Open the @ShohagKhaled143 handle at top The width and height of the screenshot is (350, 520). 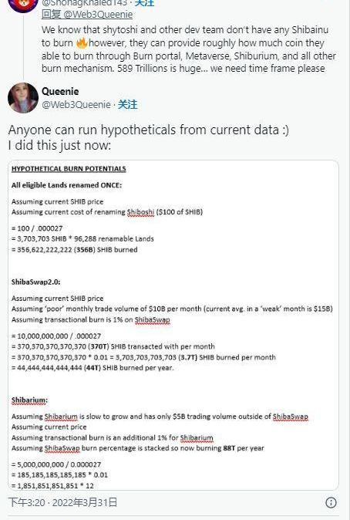pos(85,3)
